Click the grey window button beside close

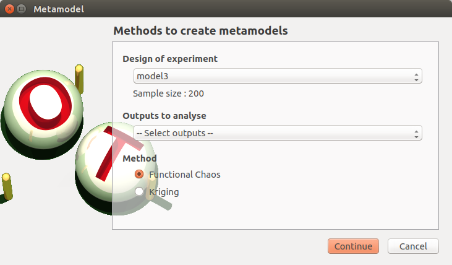(21, 9)
